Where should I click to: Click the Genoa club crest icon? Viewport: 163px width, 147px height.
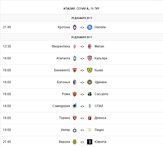pos(90,118)
